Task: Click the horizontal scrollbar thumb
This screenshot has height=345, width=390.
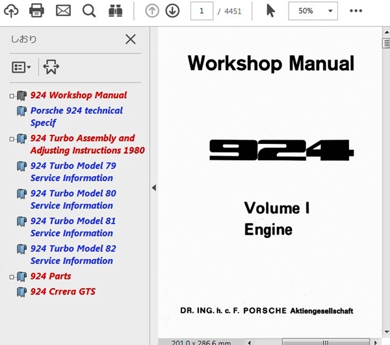Action: click(326, 342)
